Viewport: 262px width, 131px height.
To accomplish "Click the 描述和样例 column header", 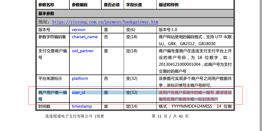I will pyautogui.click(x=169, y=5).
